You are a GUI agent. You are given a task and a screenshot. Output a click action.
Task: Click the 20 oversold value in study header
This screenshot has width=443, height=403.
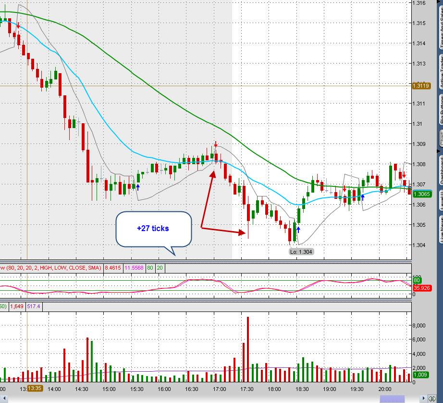tap(160, 268)
